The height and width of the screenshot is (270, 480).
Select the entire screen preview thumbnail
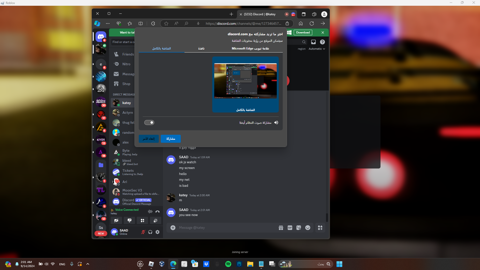pos(245,84)
